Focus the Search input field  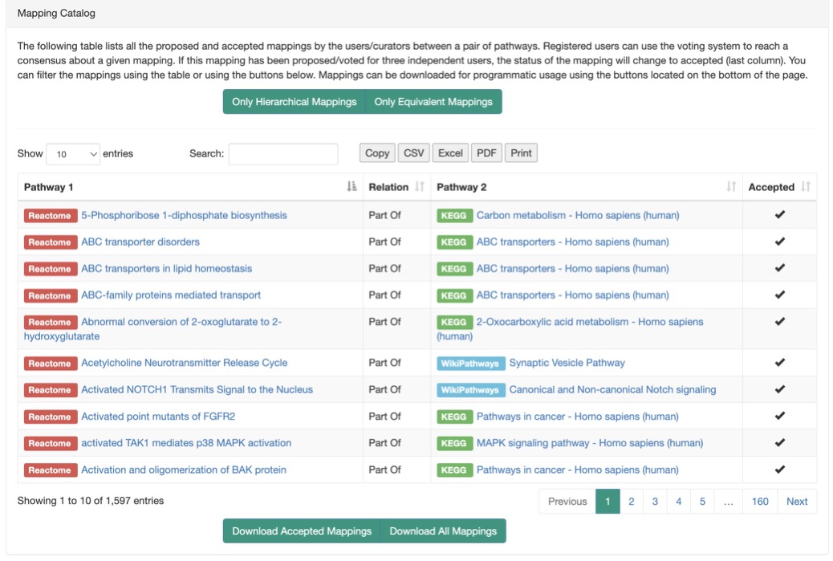click(x=283, y=154)
